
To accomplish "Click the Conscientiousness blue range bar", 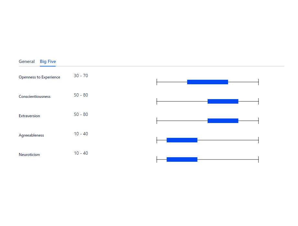I will coord(223,101).
